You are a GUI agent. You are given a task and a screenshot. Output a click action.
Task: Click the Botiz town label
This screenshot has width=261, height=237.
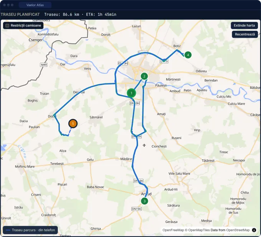177,46
